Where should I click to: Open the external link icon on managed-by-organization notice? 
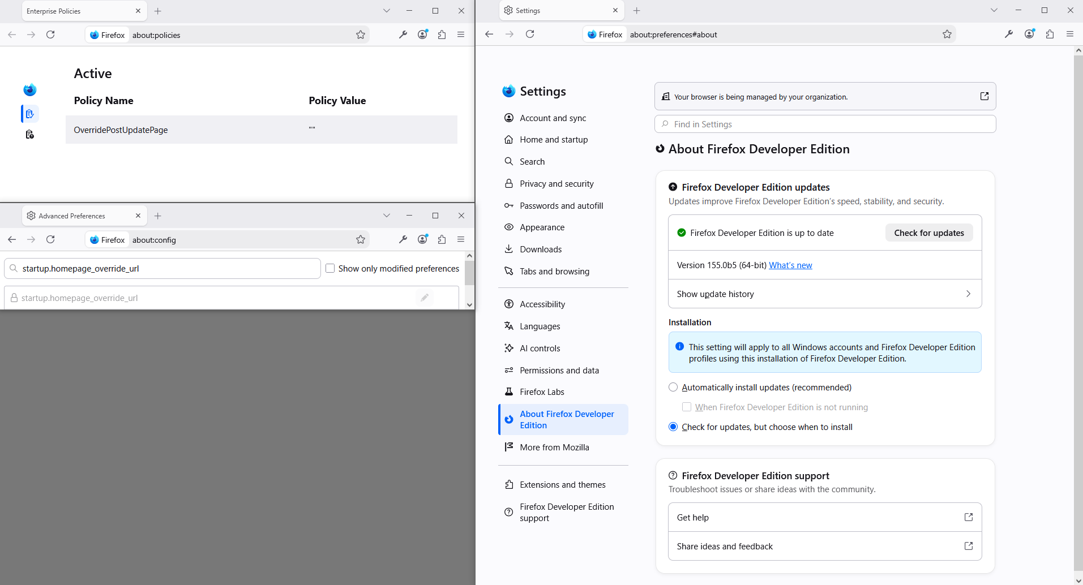coord(984,96)
